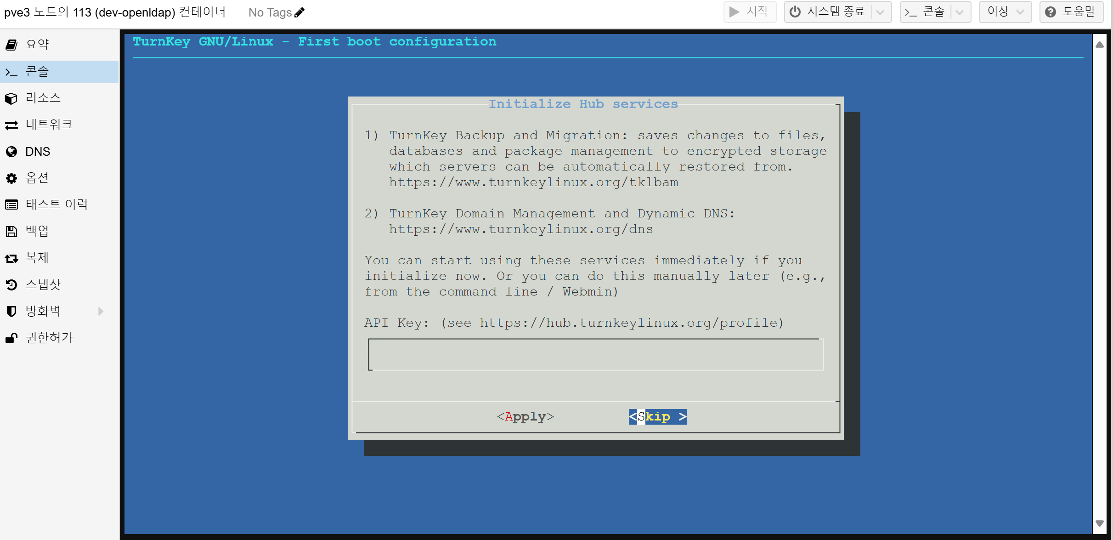
Task: Select Apply in the Hub dialog
Action: [525, 417]
